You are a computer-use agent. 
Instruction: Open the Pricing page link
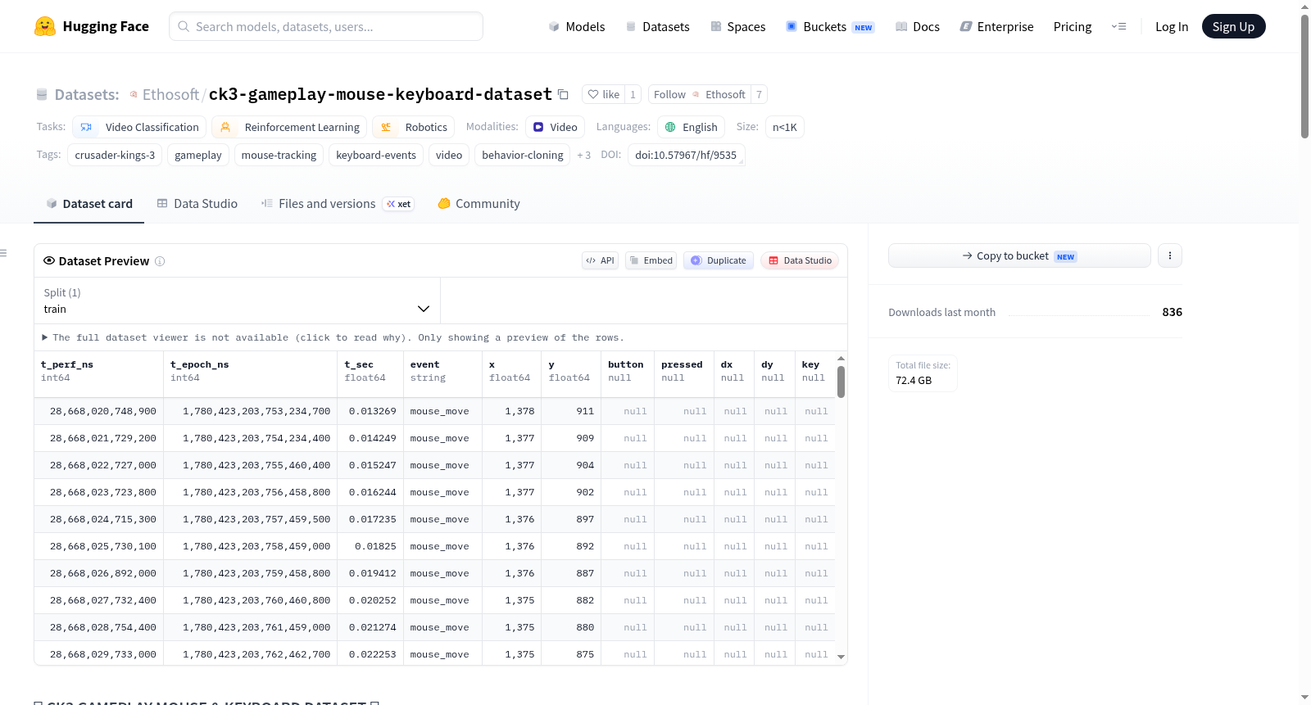pyautogui.click(x=1073, y=26)
